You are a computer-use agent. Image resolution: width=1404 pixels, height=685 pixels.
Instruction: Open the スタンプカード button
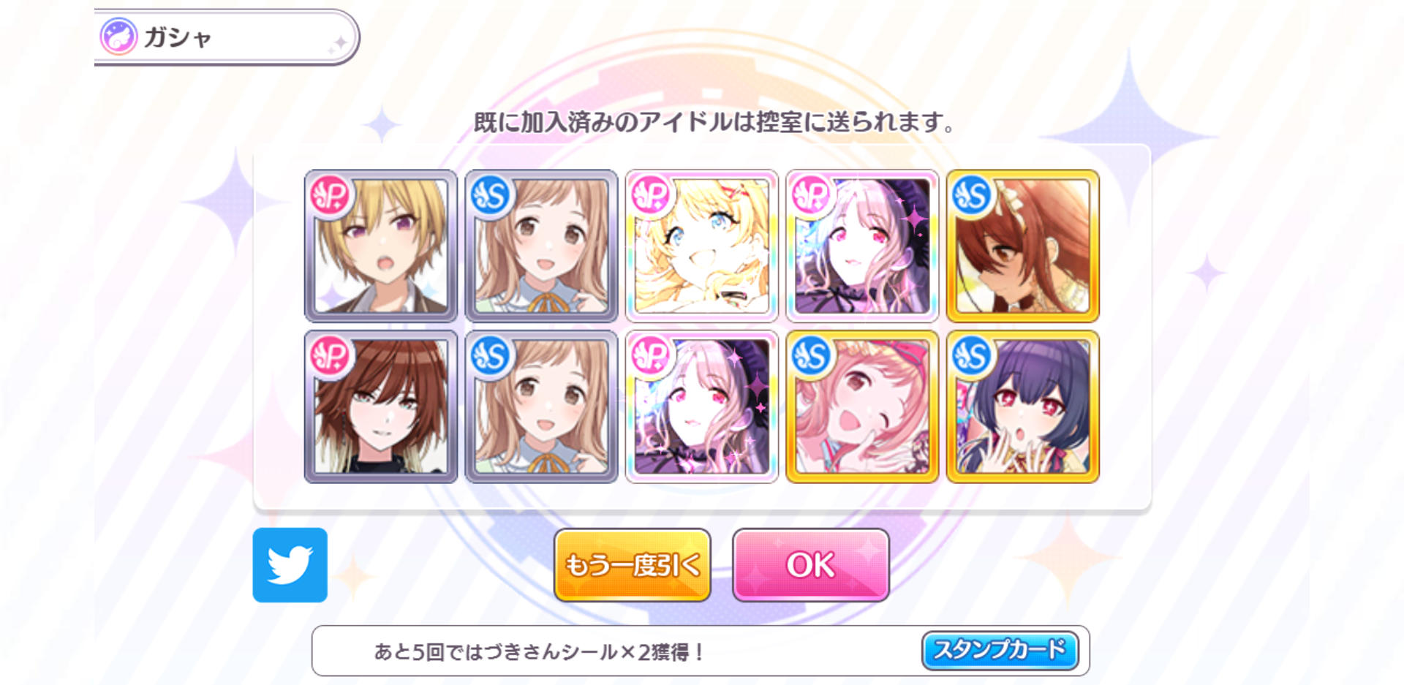pos(1000,650)
